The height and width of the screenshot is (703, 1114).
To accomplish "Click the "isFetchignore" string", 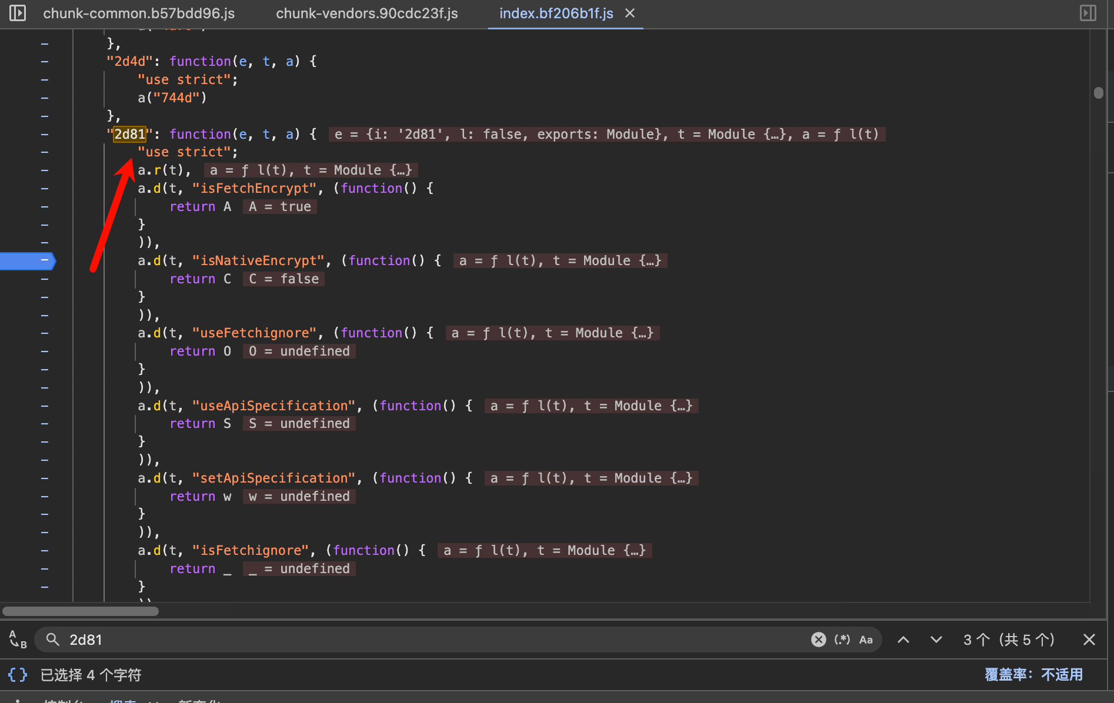I will click(251, 551).
